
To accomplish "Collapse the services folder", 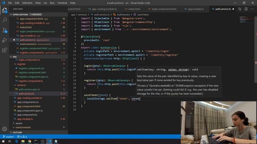I will tap(21, 85).
